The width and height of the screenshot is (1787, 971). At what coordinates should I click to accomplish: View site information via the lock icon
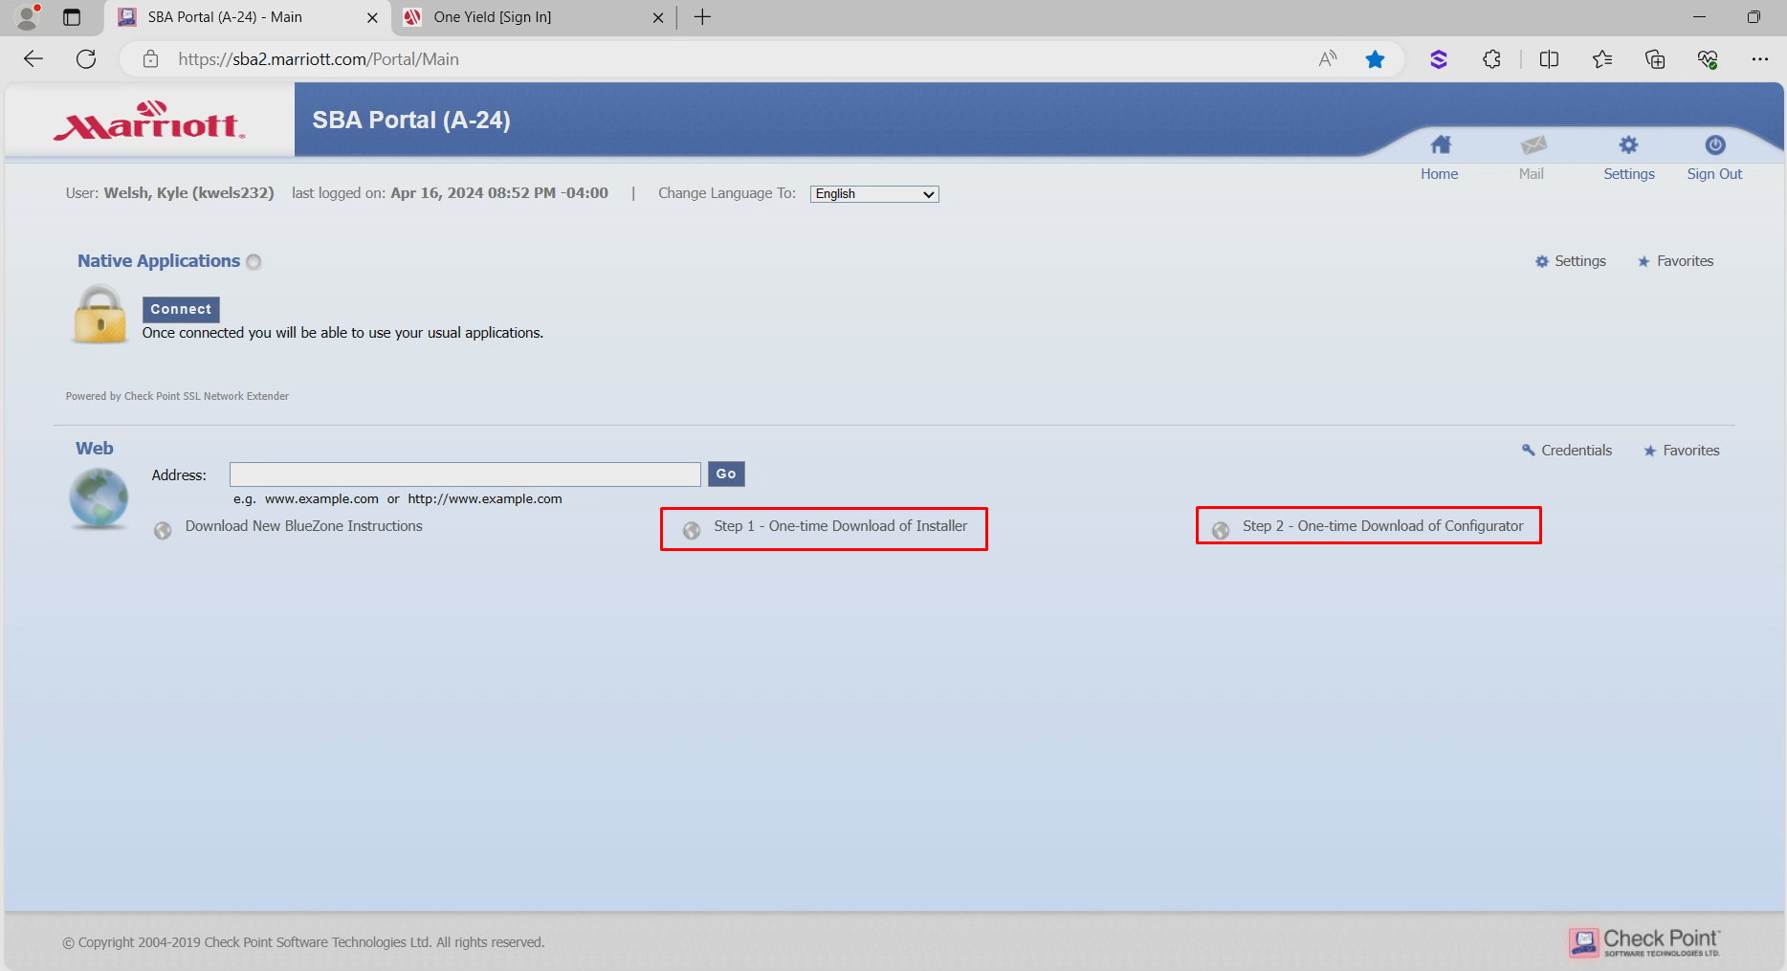[x=150, y=59]
